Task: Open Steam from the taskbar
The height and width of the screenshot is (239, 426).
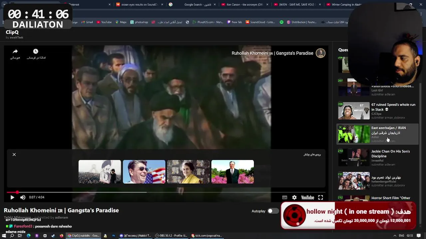Action: [53, 236]
